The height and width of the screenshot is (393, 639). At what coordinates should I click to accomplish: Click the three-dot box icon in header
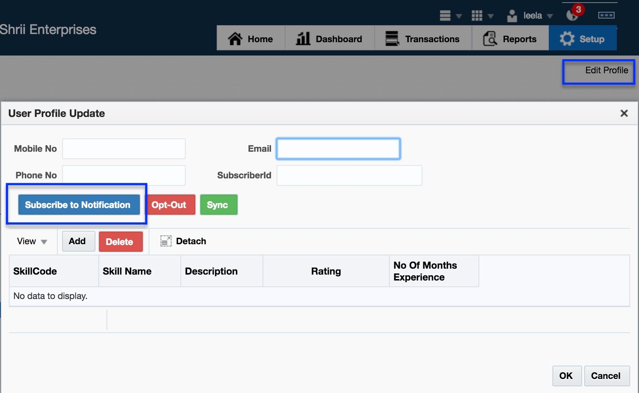tap(606, 15)
